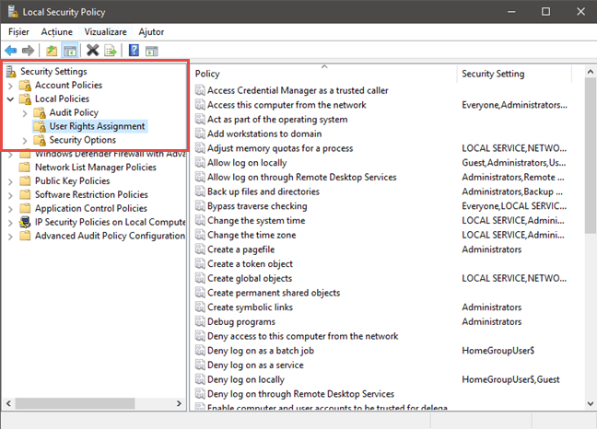The height and width of the screenshot is (429, 597).
Task: Click the Back arrow toolbar icon
Action: coord(11,51)
